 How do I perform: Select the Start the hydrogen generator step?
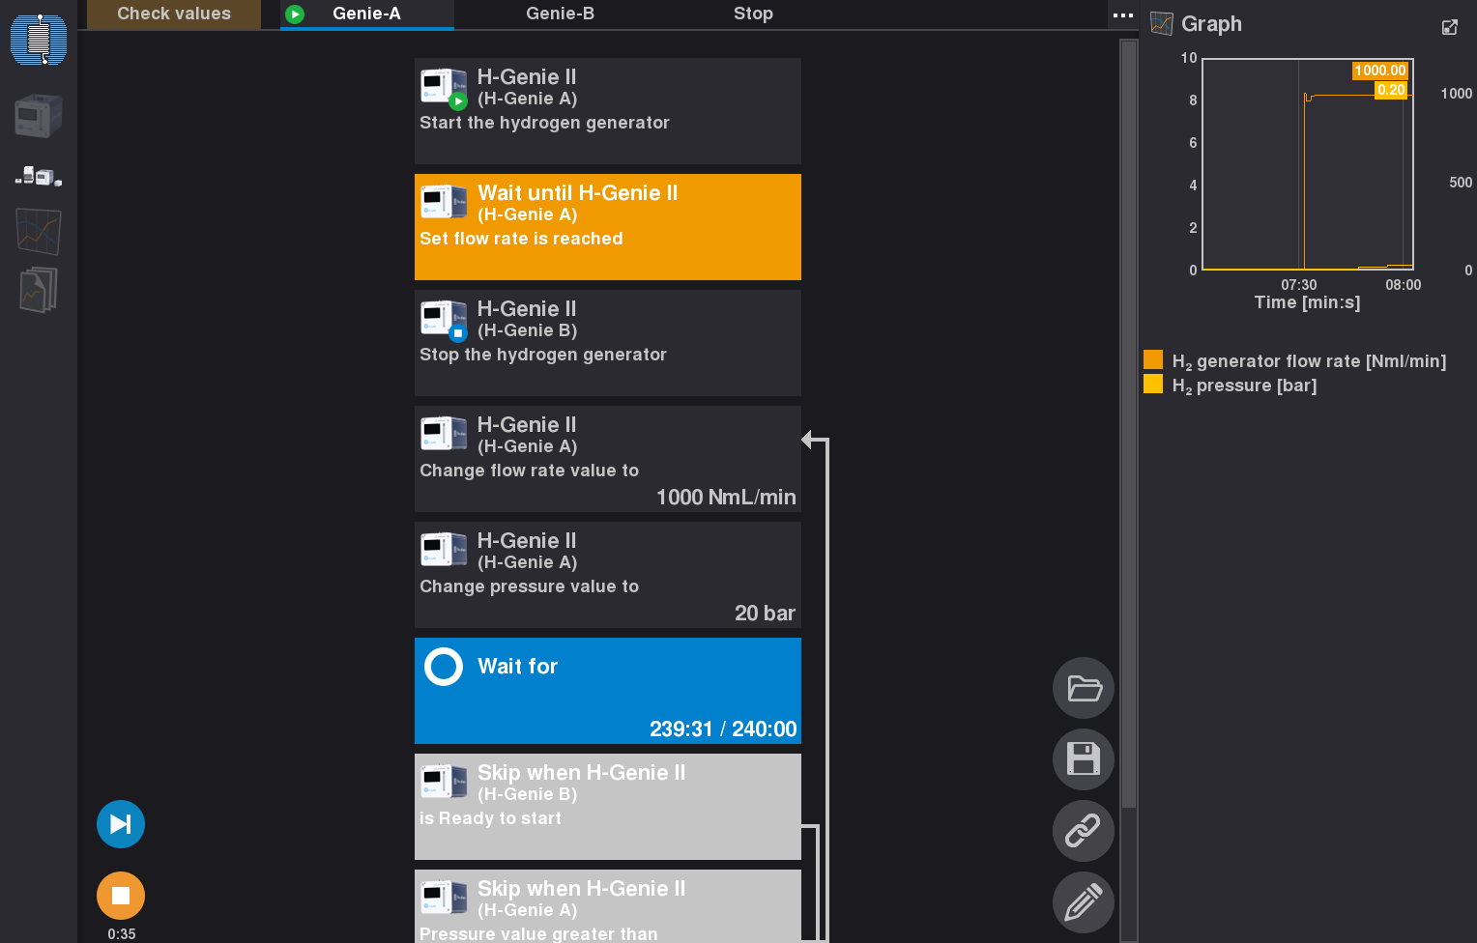point(608,111)
